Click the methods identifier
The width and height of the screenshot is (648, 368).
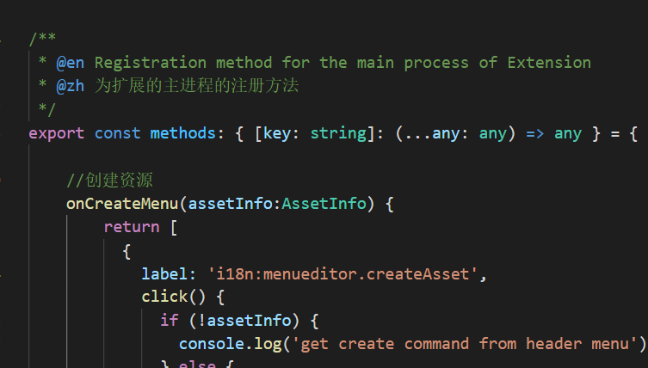pyautogui.click(x=183, y=133)
